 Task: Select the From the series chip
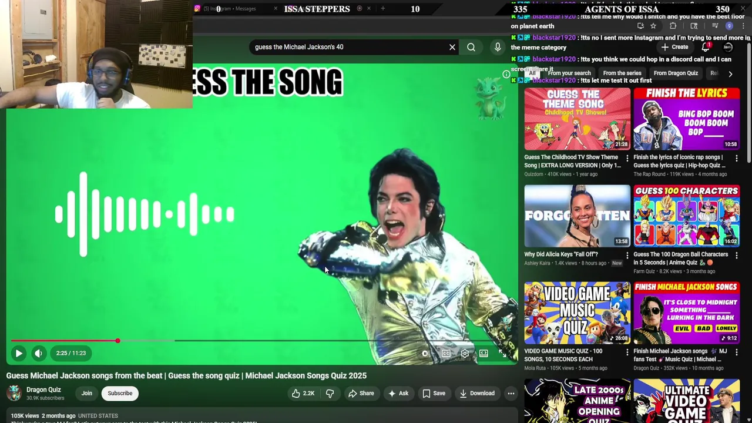[622, 73]
